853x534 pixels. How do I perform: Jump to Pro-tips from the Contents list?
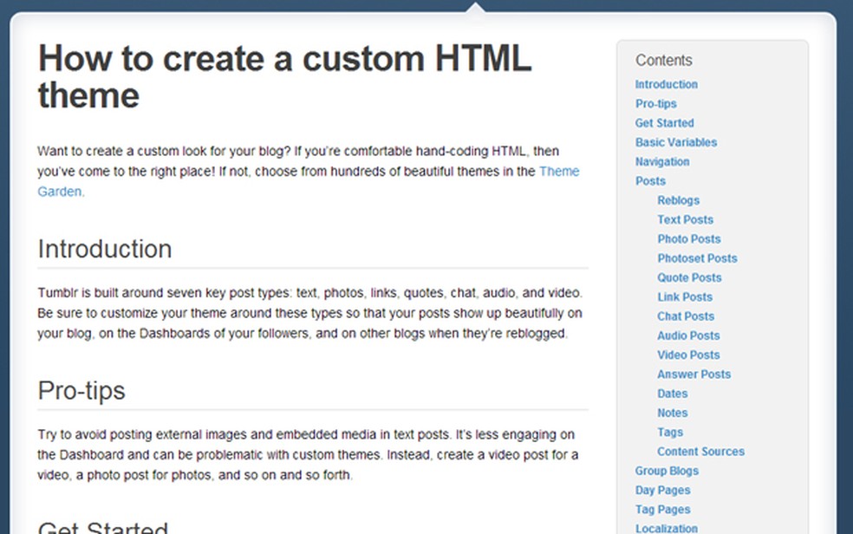click(x=655, y=104)
